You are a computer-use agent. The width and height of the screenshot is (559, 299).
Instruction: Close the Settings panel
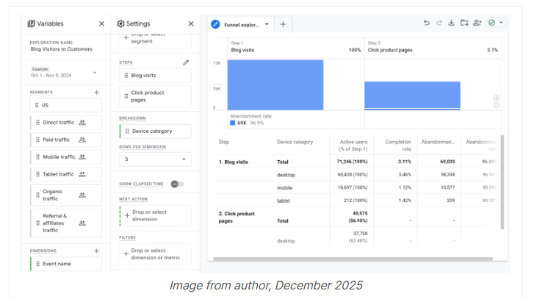(x=191, y=24)
